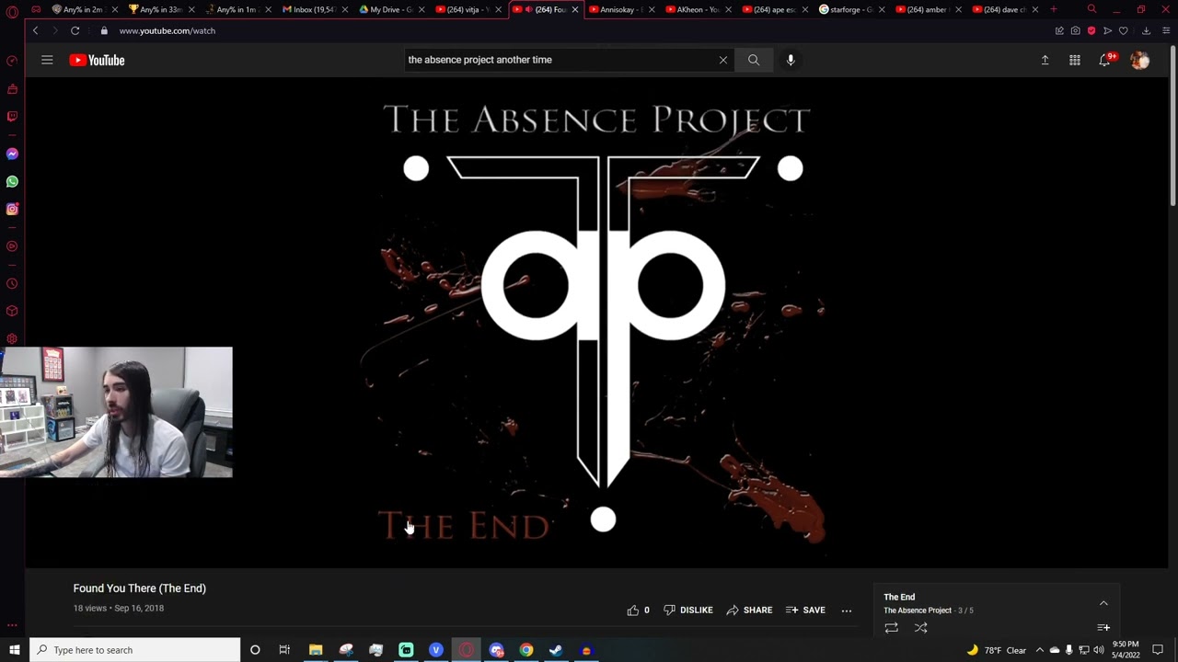Image resolution: width=1178 pixels, height=662 pixels.
Task: Open GX Control speedometer in sidebar
Action: 12,62
